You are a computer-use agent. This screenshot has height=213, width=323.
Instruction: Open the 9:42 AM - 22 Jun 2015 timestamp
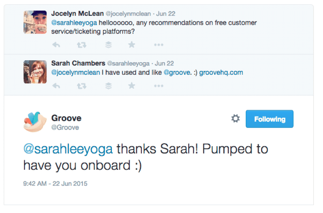coord(55,183)
